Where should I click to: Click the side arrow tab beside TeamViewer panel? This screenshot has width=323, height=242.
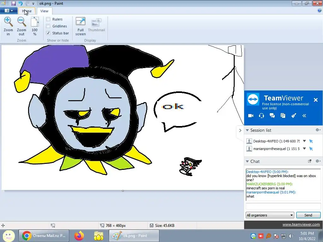pos(240,130)
